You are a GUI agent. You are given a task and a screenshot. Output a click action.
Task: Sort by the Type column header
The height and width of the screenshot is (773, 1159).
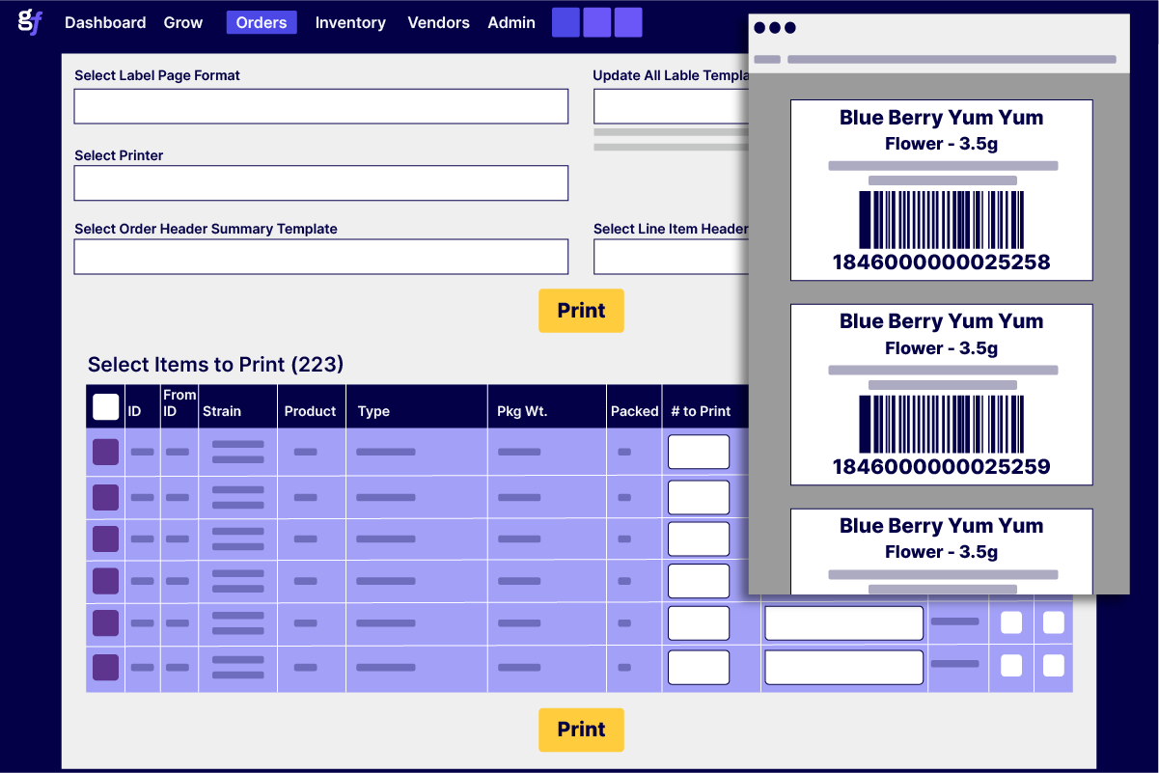pos(373,411)
